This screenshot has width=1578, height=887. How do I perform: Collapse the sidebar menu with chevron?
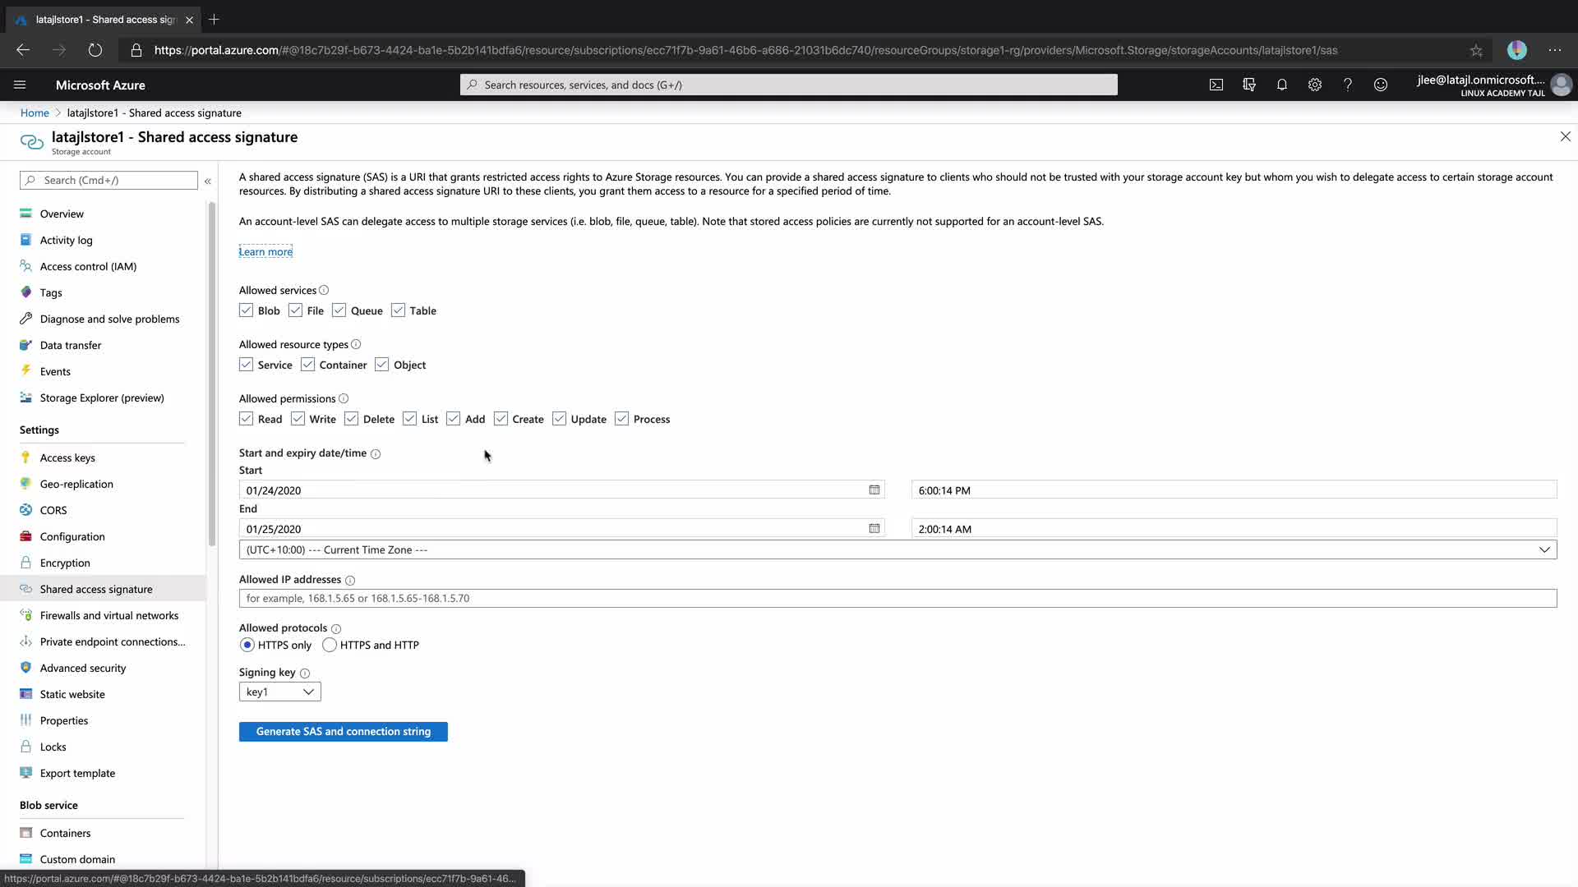(x=208, y=181)
